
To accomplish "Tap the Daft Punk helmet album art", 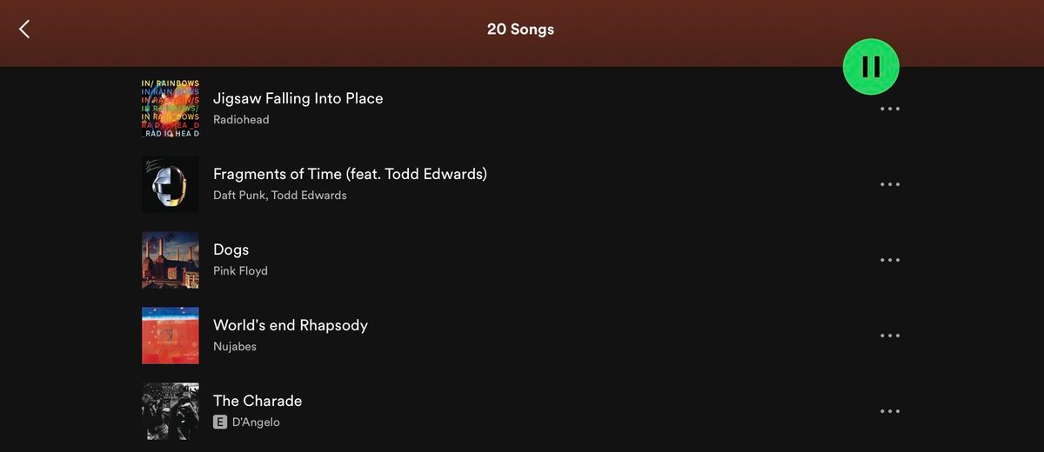I will coord(171,184).
